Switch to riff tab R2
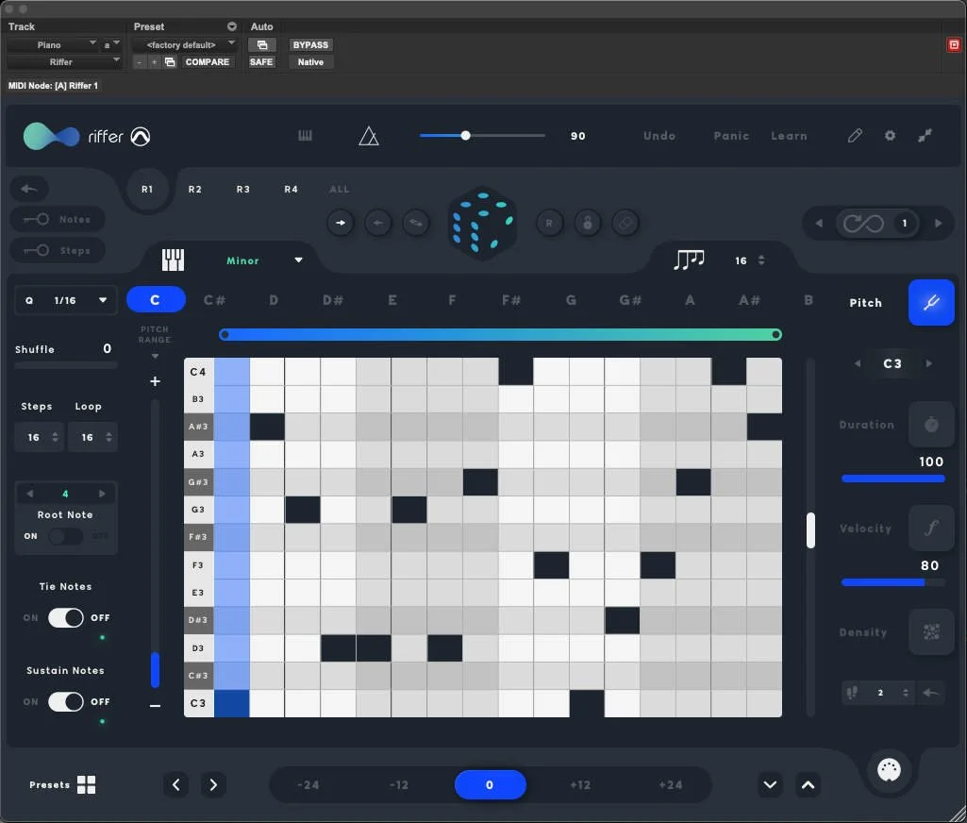967x823 pixels. click(x=195, y=189)
